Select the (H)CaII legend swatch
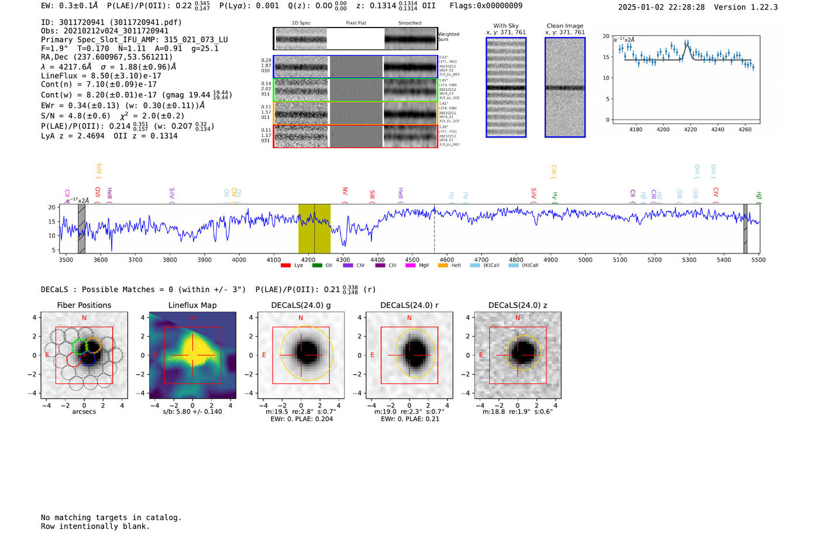Viewport: 819px width, 558px height. 514,265
